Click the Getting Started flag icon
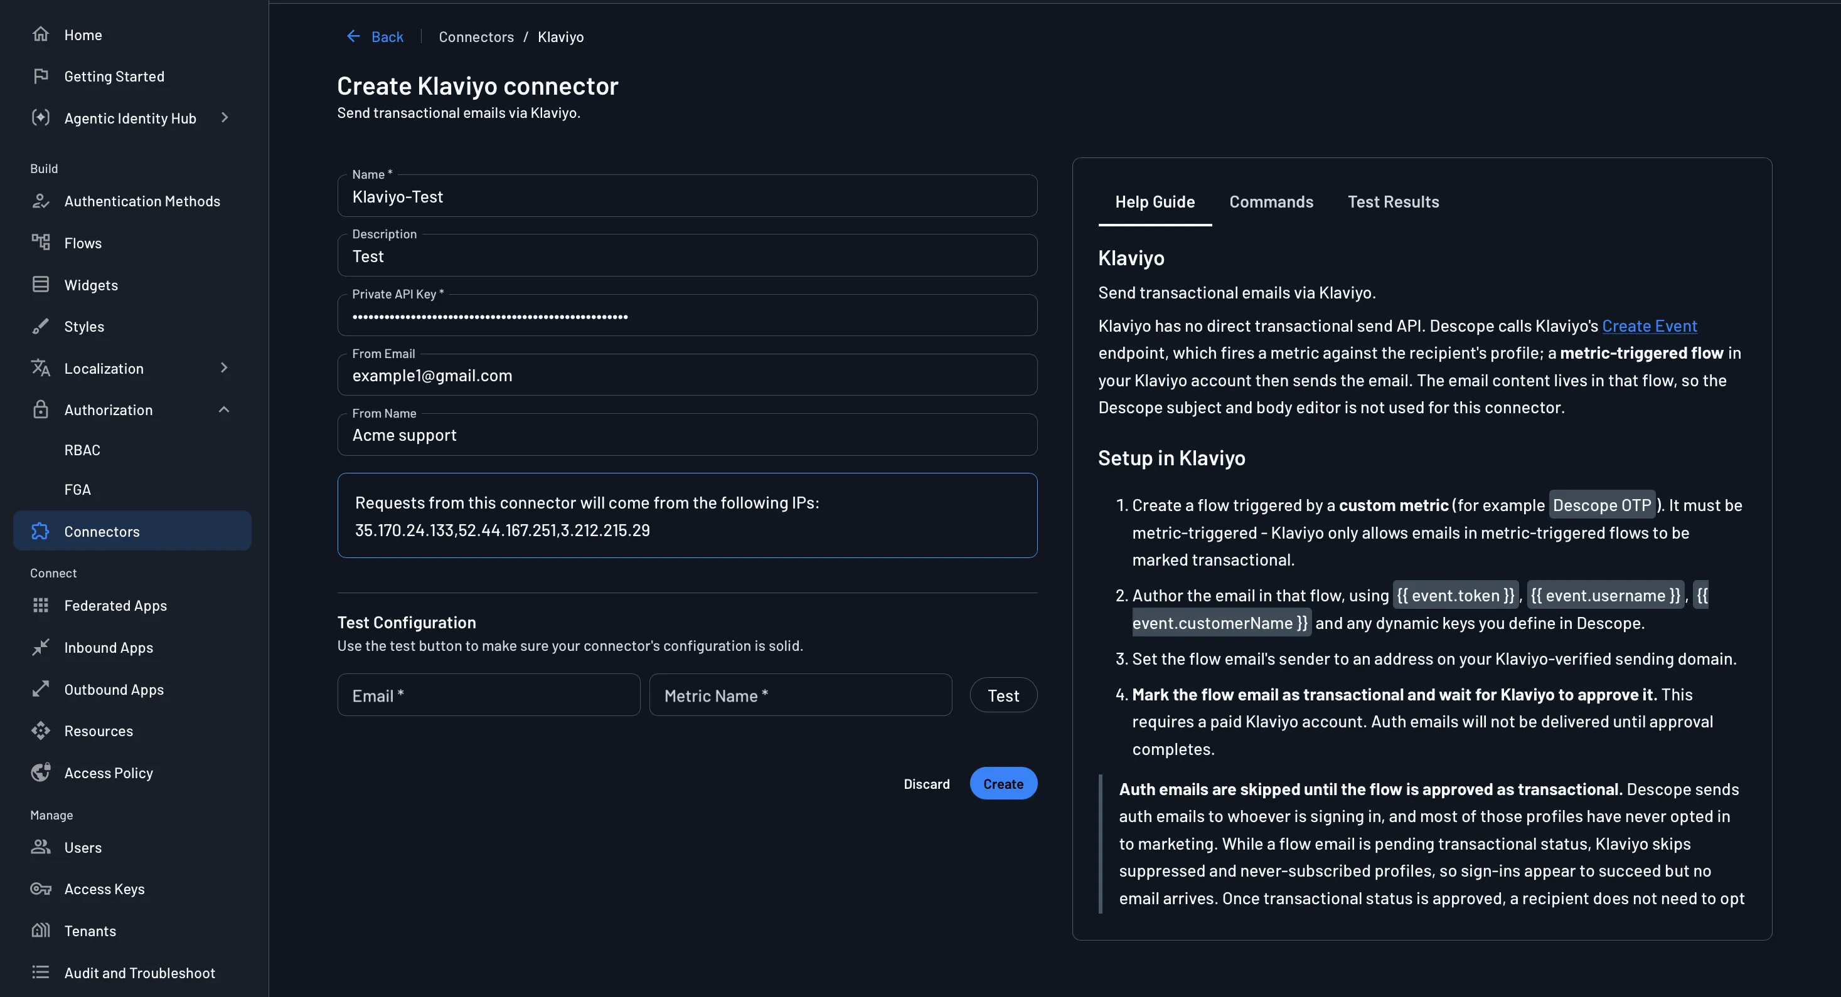 pyautogui.click(x=41, y=76)
